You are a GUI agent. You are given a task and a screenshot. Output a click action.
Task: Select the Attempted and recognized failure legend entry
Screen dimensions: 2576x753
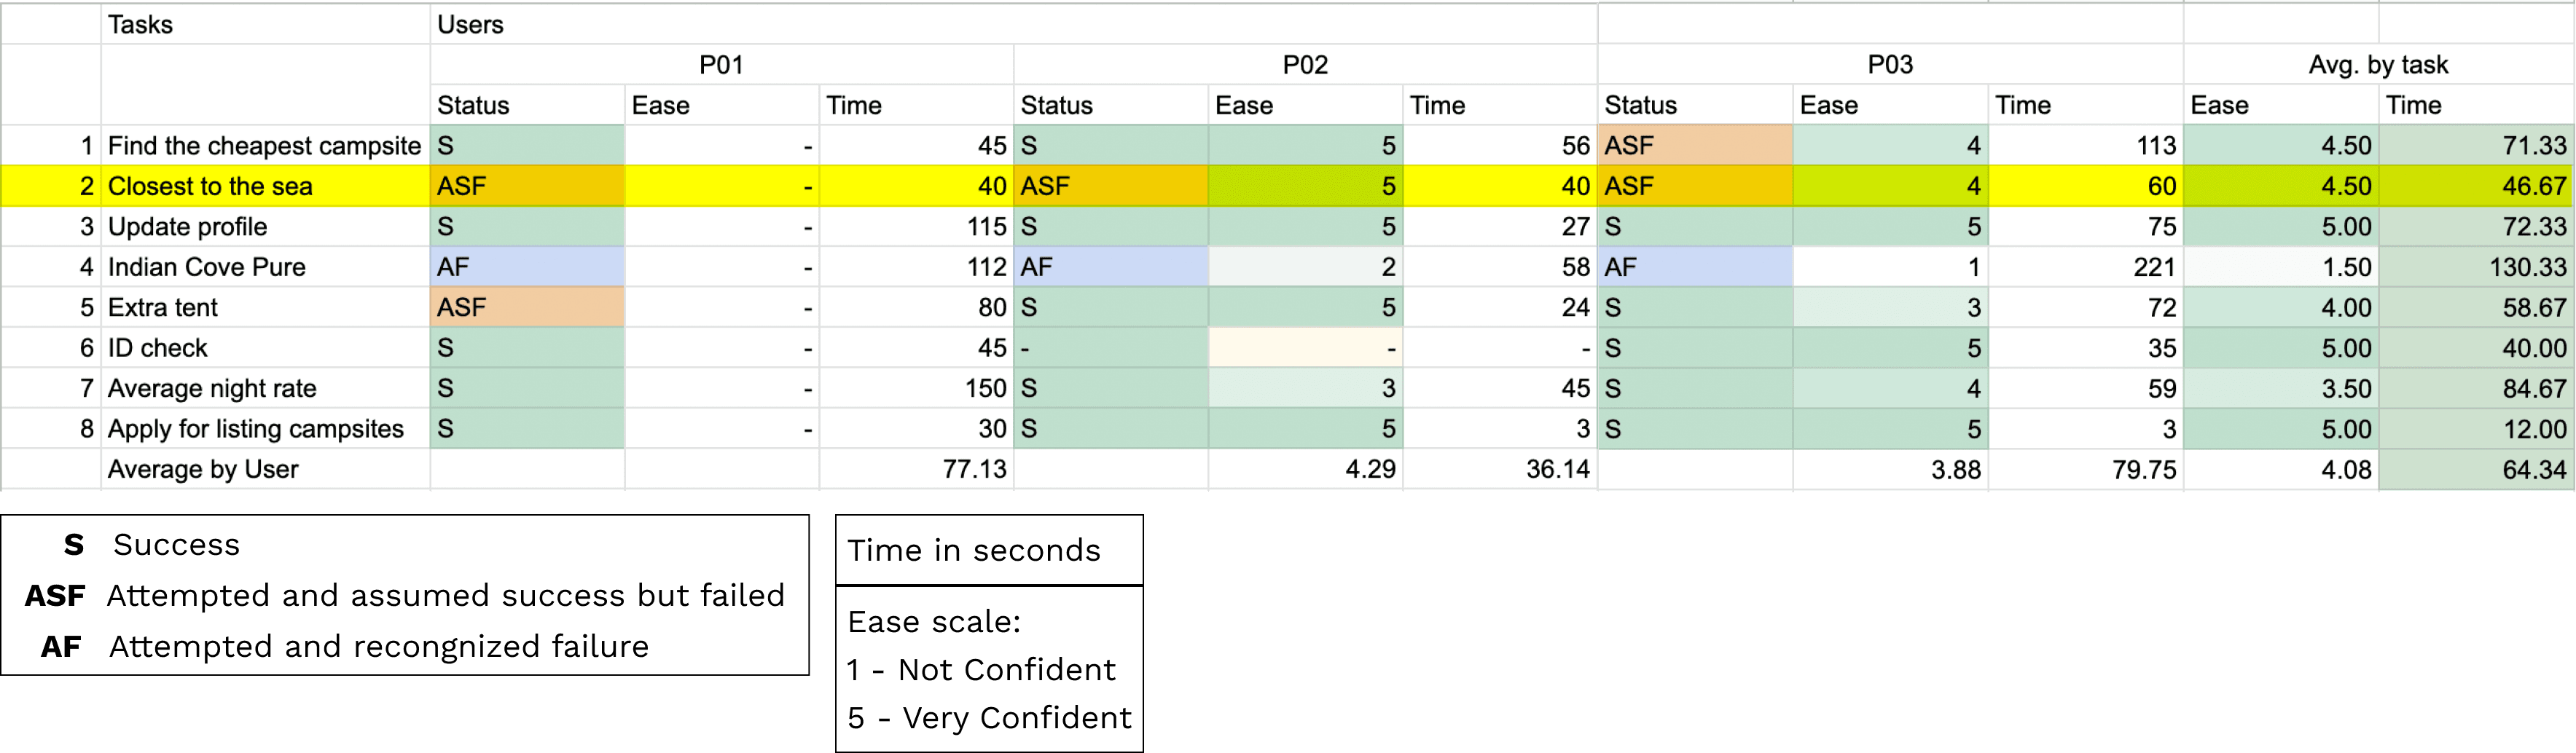[378, 647]
